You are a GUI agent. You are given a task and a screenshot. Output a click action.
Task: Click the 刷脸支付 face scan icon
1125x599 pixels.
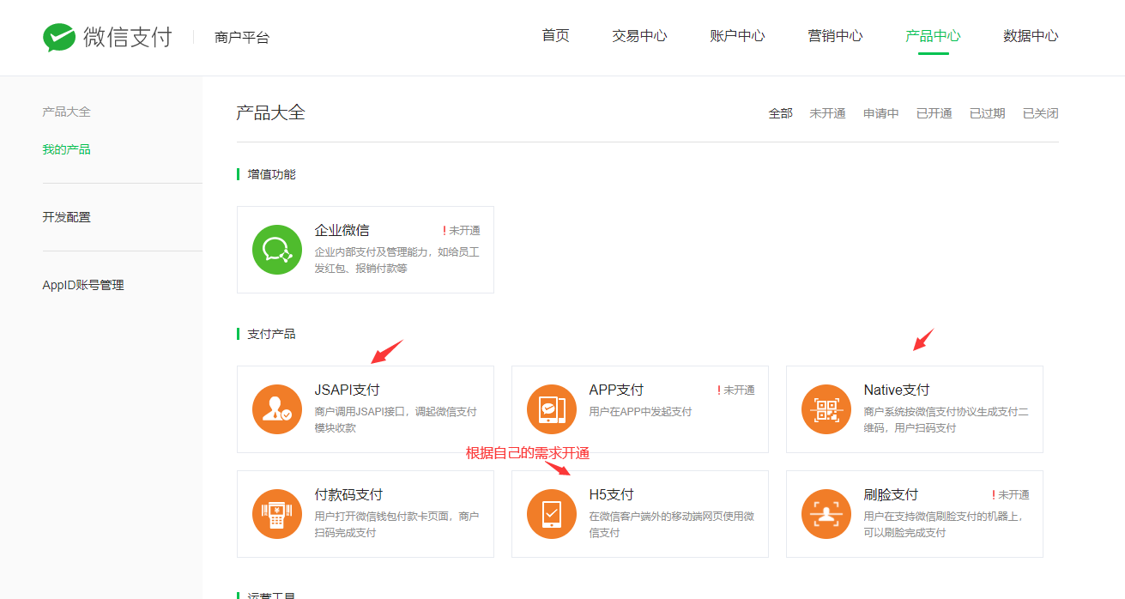[826, 514]
